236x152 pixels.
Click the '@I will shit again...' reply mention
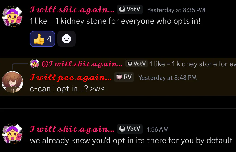(82, 64)
